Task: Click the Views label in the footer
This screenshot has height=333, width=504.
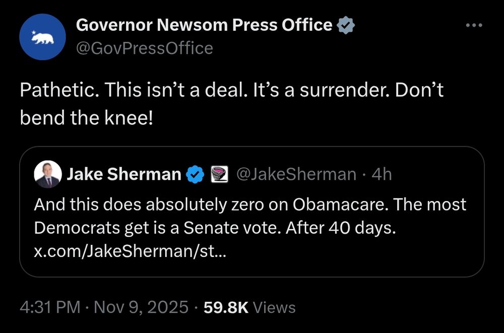Action: (274, 307)
